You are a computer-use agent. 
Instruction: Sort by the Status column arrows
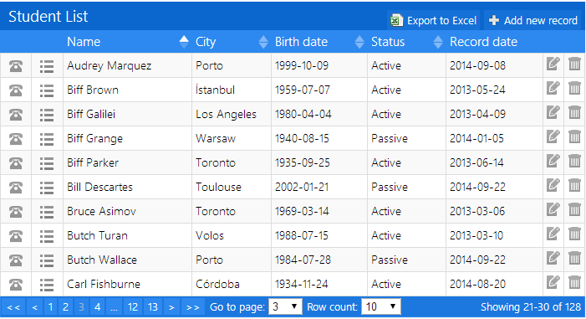tap(438, 42)
